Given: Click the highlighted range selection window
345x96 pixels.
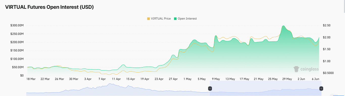Looking at the screenshot, I should coord(265,88).
